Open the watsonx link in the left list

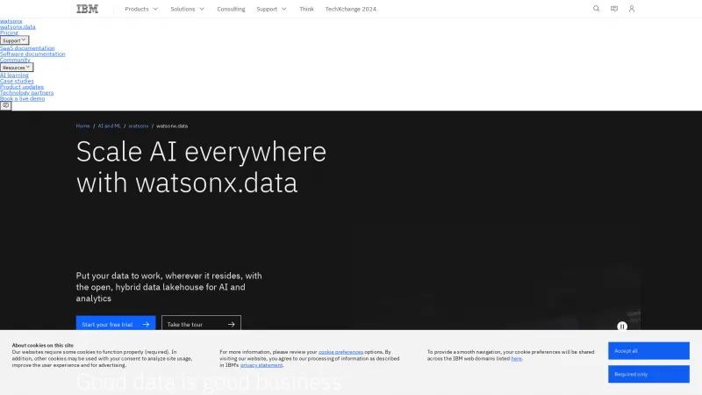(x=11, y=21)
